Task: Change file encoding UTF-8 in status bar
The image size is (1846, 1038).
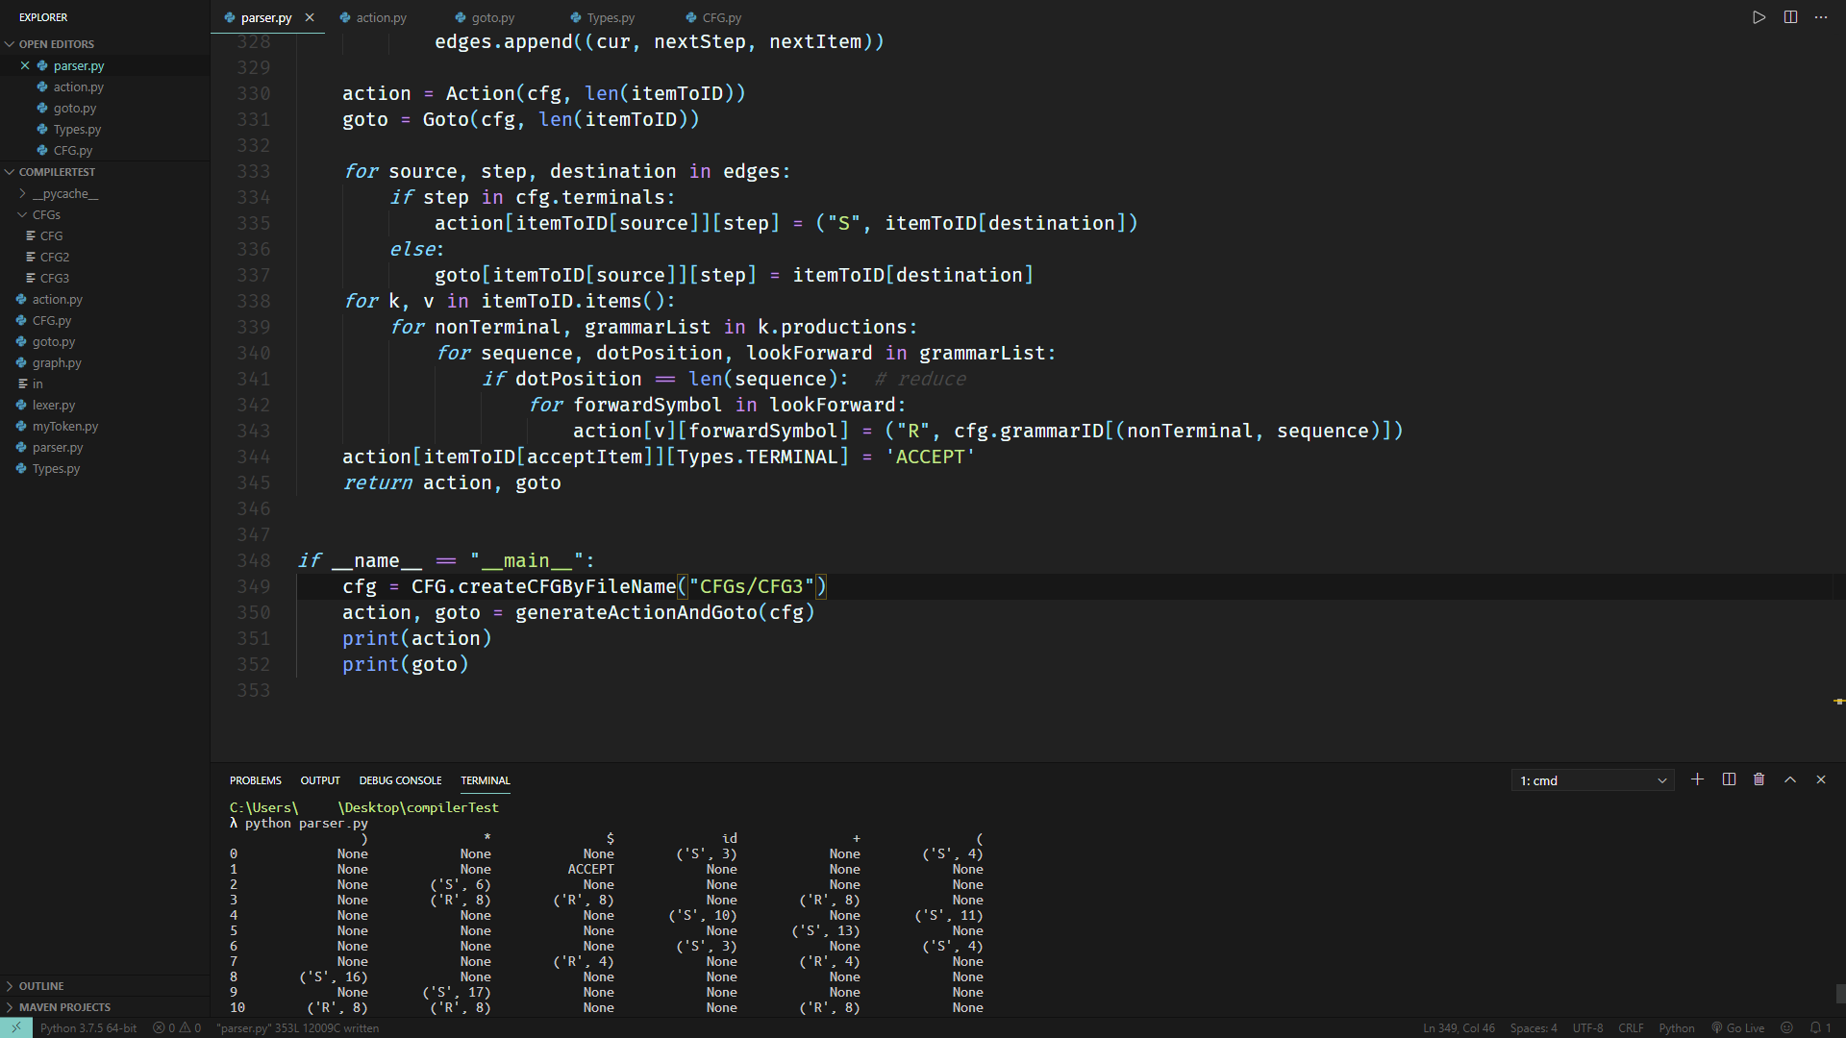Action: 1587,1027
